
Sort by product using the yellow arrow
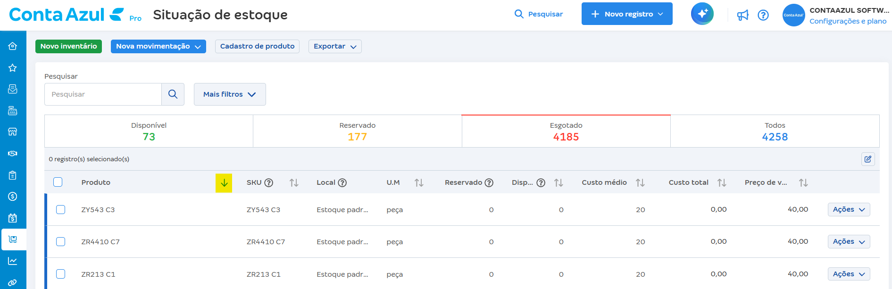(224, 183)
